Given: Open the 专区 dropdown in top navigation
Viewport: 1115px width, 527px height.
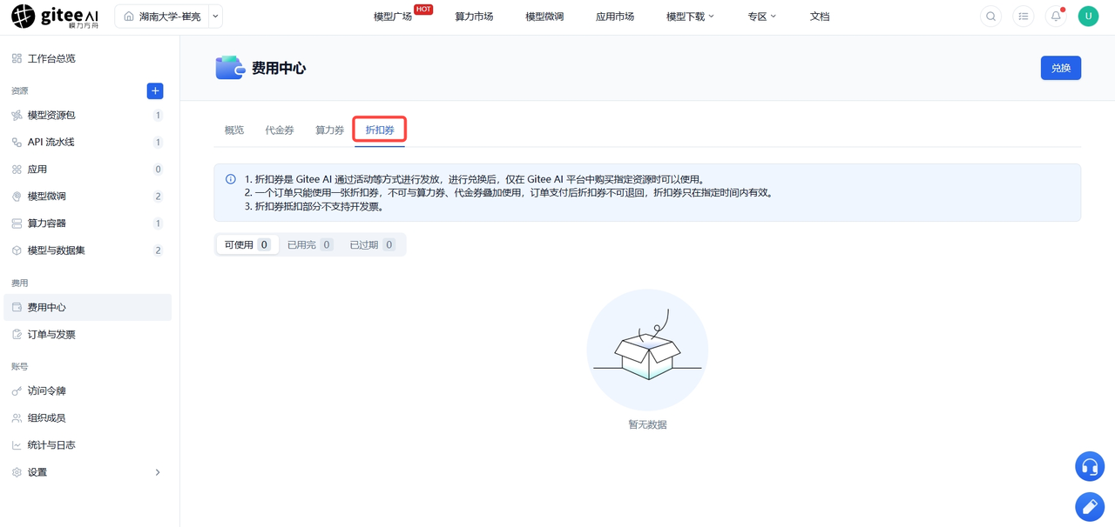Looking at the screenshot, I should pos(761,17).
